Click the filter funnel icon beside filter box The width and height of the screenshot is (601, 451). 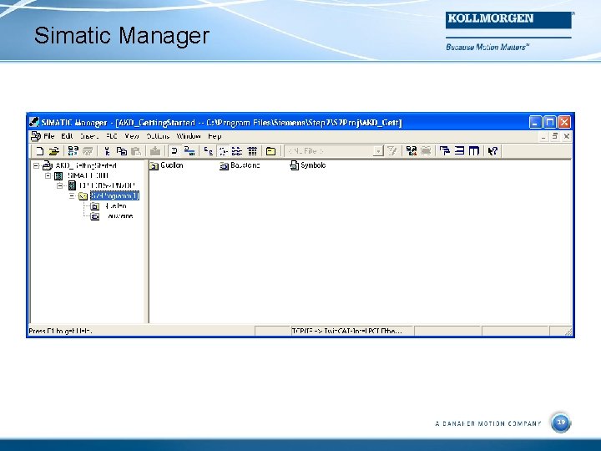pyautogui.click(x=391, y=151)
